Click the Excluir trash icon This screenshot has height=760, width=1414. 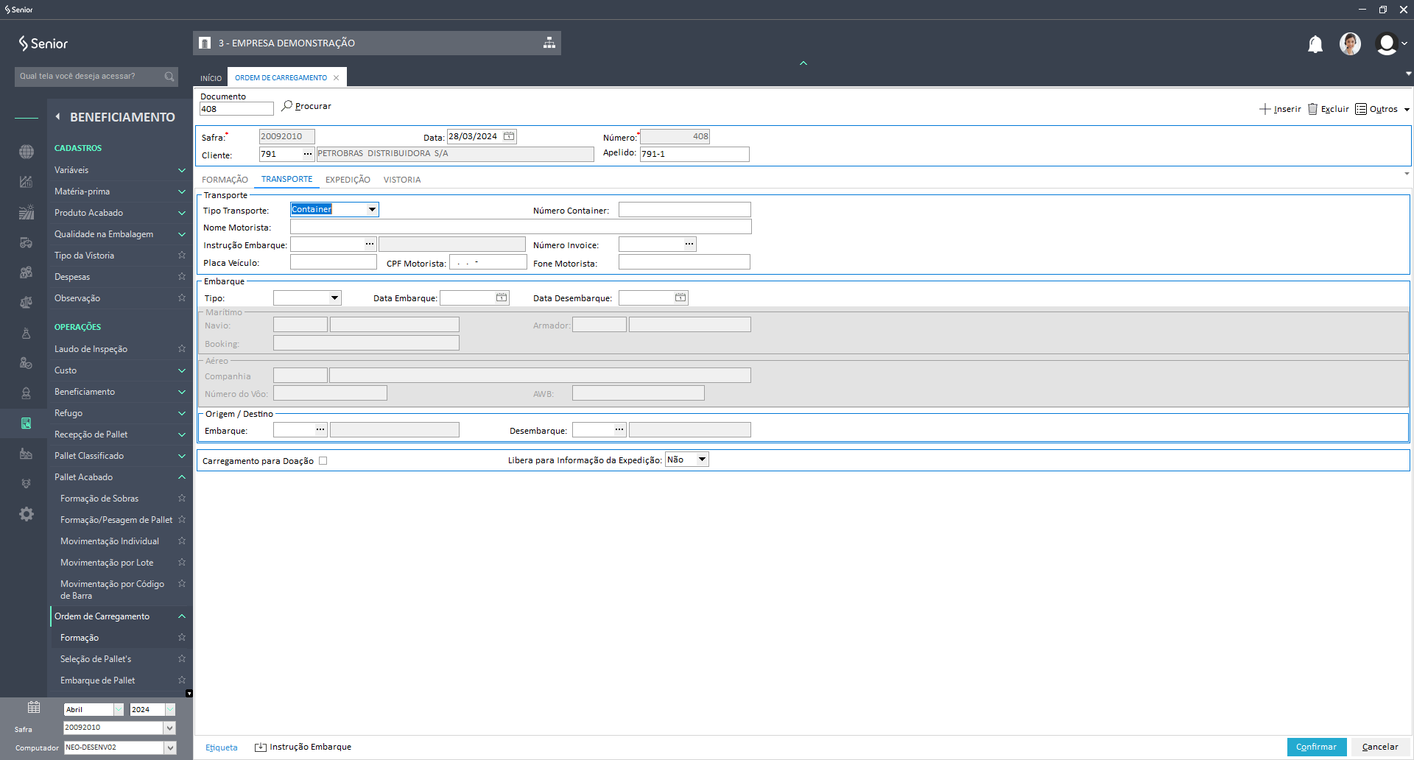click(1312, 109)
